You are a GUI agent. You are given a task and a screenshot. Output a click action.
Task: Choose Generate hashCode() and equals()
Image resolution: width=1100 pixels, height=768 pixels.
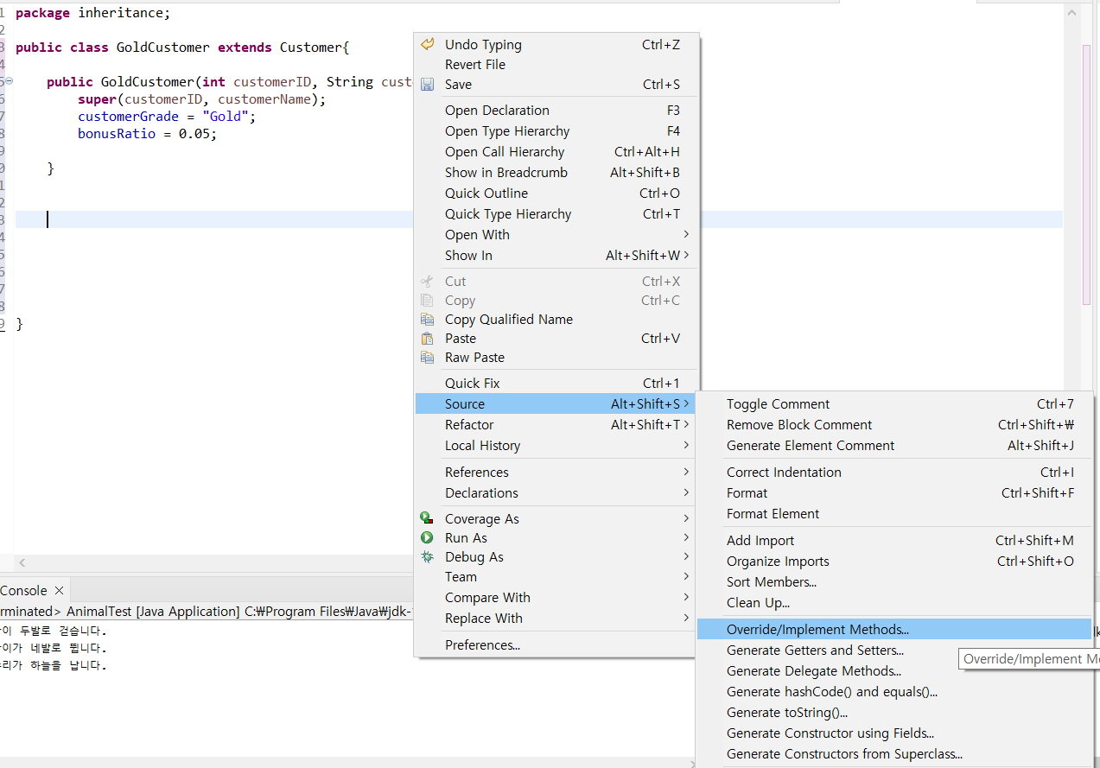(894, 692)
